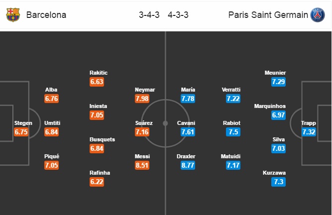Click Rafinha's 6.22 rating badge
The width and height of the screenshot is (332, 215).
97,182
